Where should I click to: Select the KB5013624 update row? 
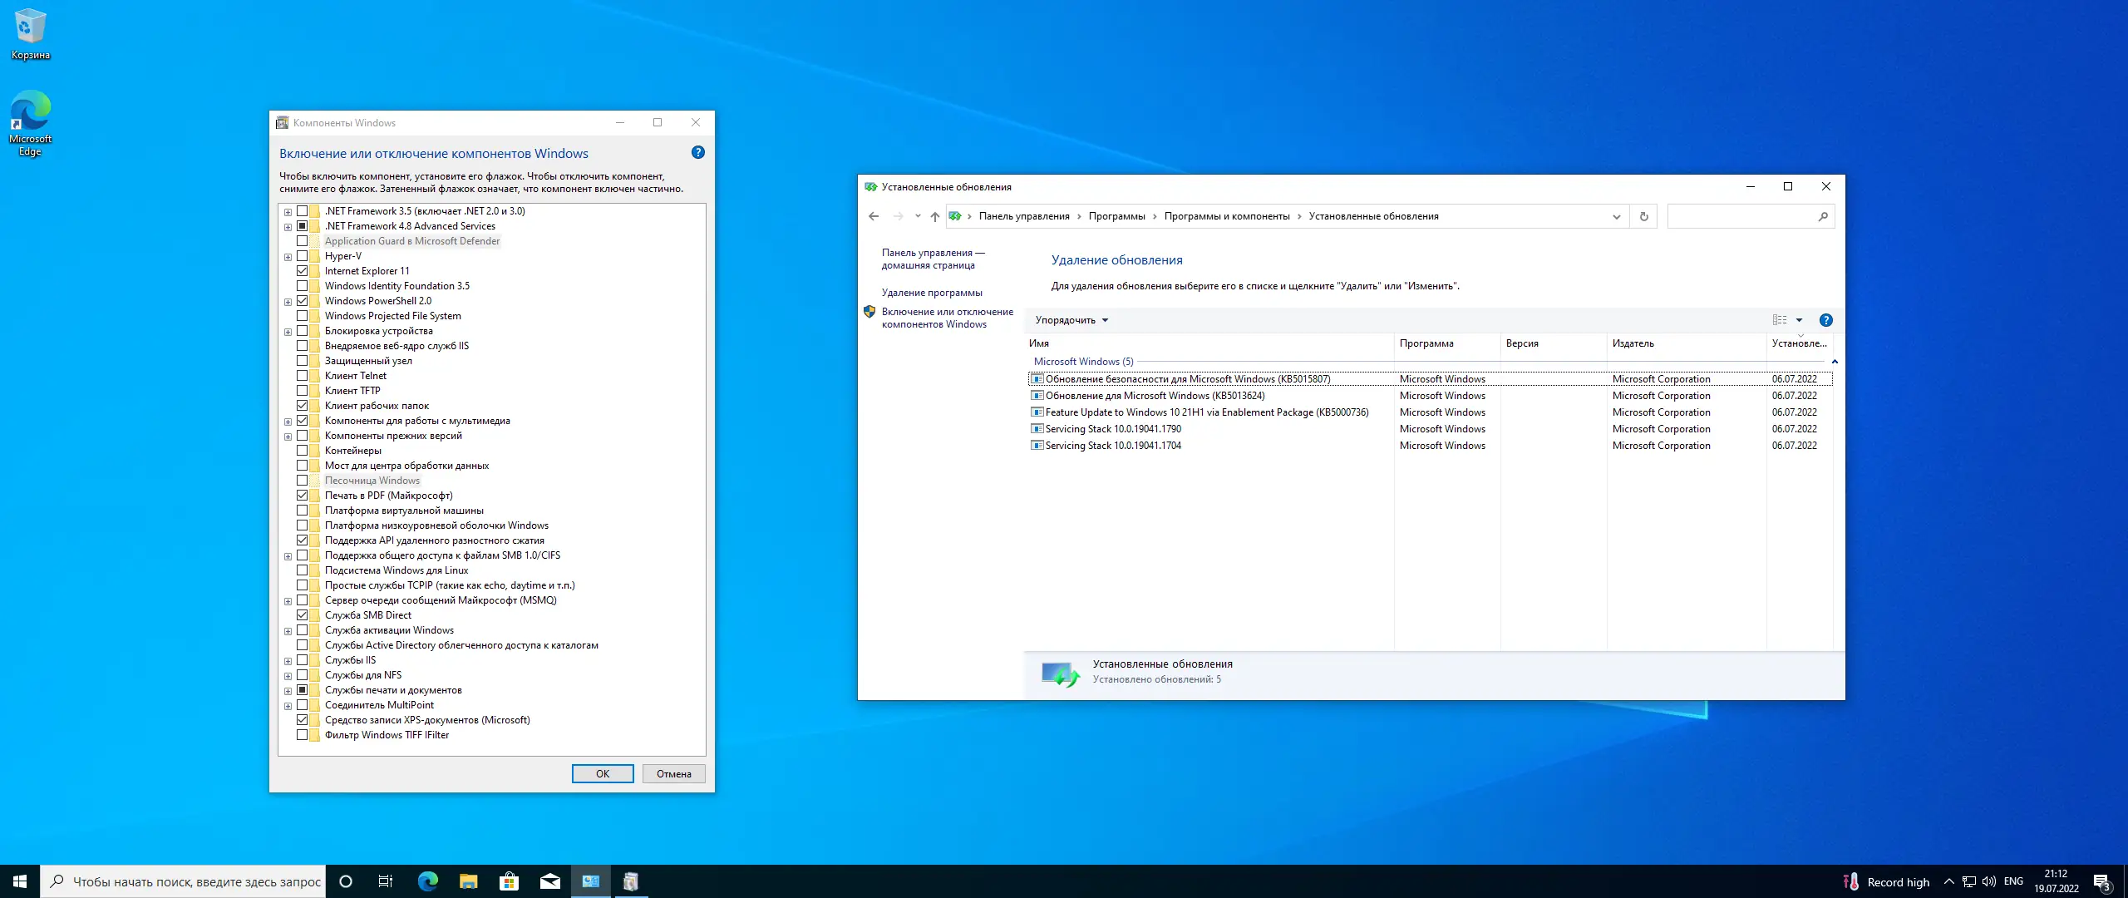[1155, 396]
